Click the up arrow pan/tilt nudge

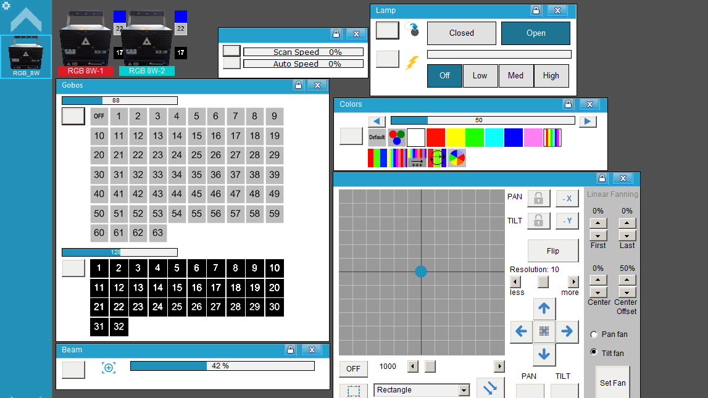point(544,309)
